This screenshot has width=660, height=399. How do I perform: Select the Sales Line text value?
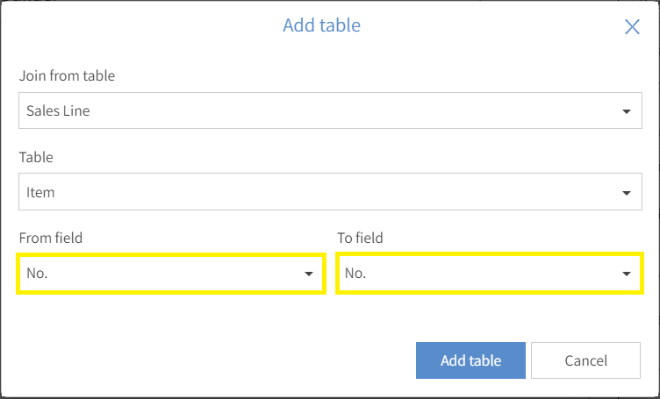pyautogui.click(x=58, y=110)
